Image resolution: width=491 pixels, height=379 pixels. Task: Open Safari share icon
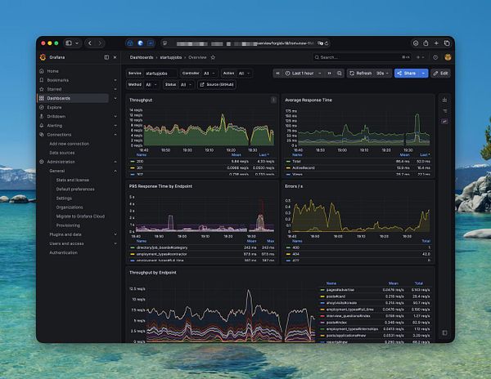426,43
